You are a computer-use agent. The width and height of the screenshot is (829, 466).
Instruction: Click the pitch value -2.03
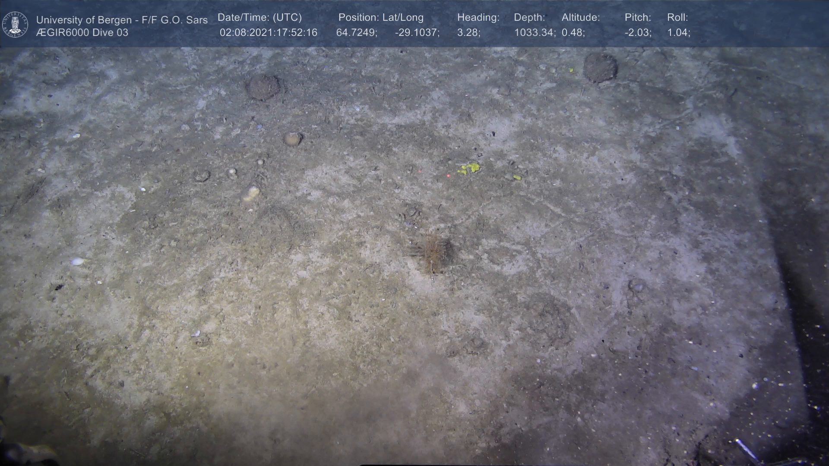point(638,33)
